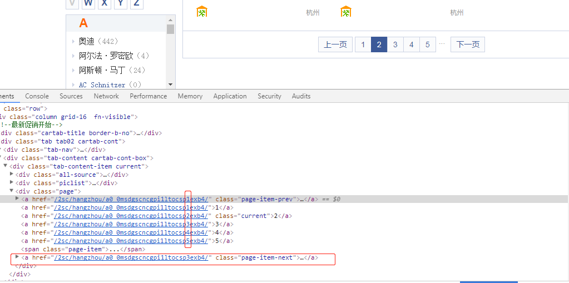569x283 pixels.
Task: Select letter Y in the brand index
Action: pyautogui.click(x=120, y=3)
